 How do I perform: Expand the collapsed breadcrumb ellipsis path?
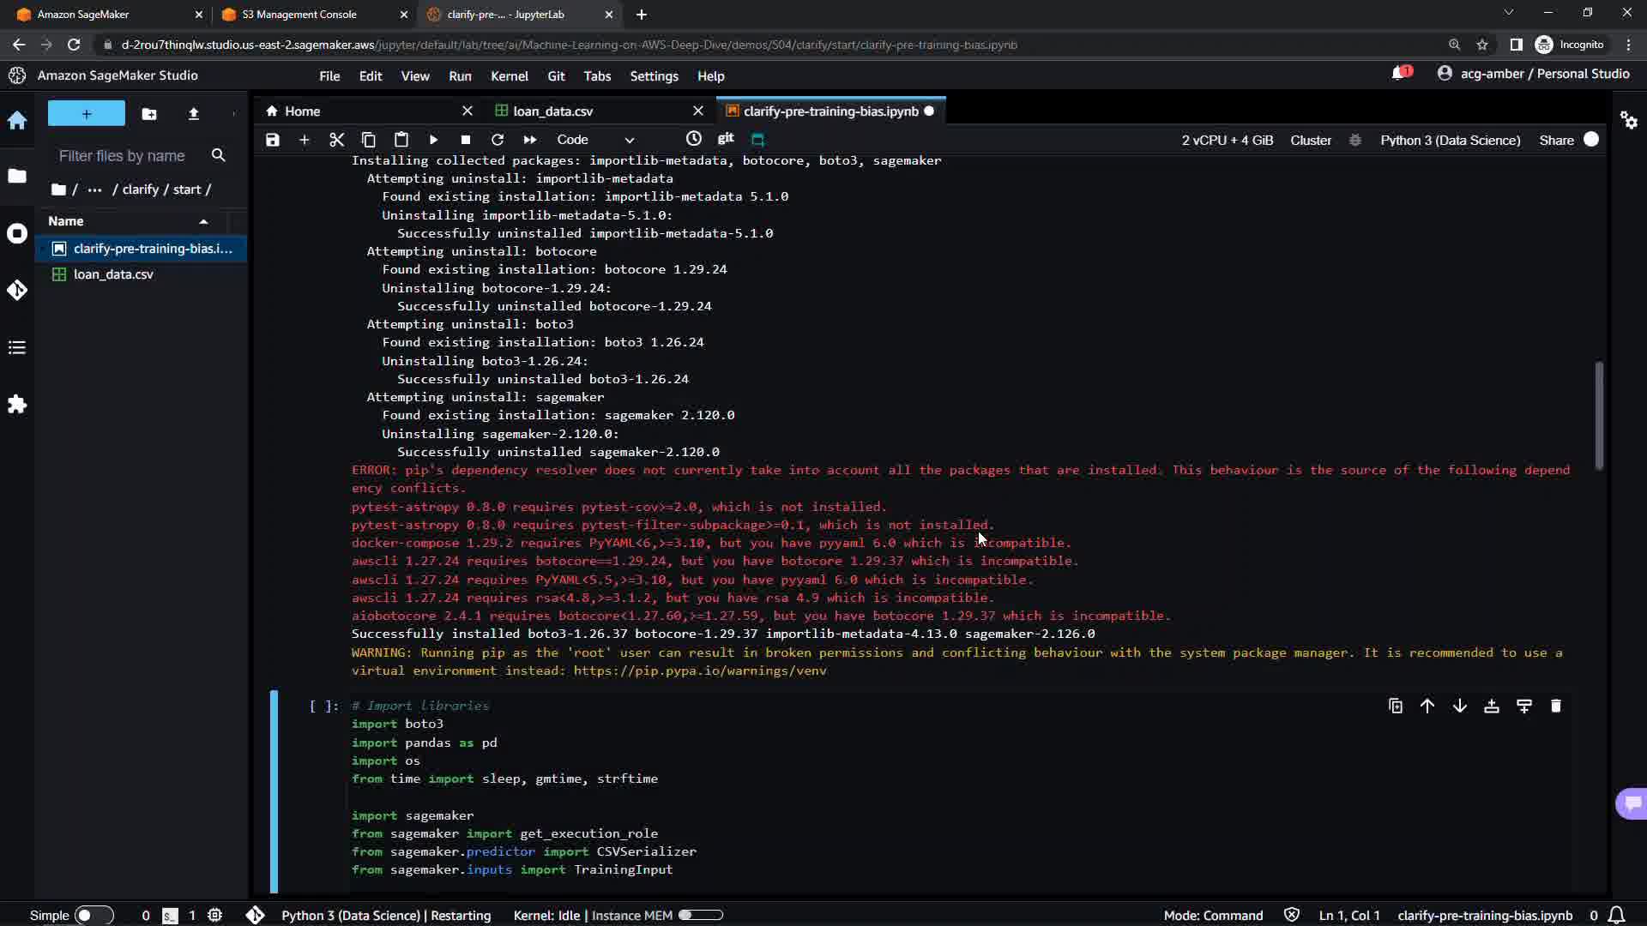[94, 189]
